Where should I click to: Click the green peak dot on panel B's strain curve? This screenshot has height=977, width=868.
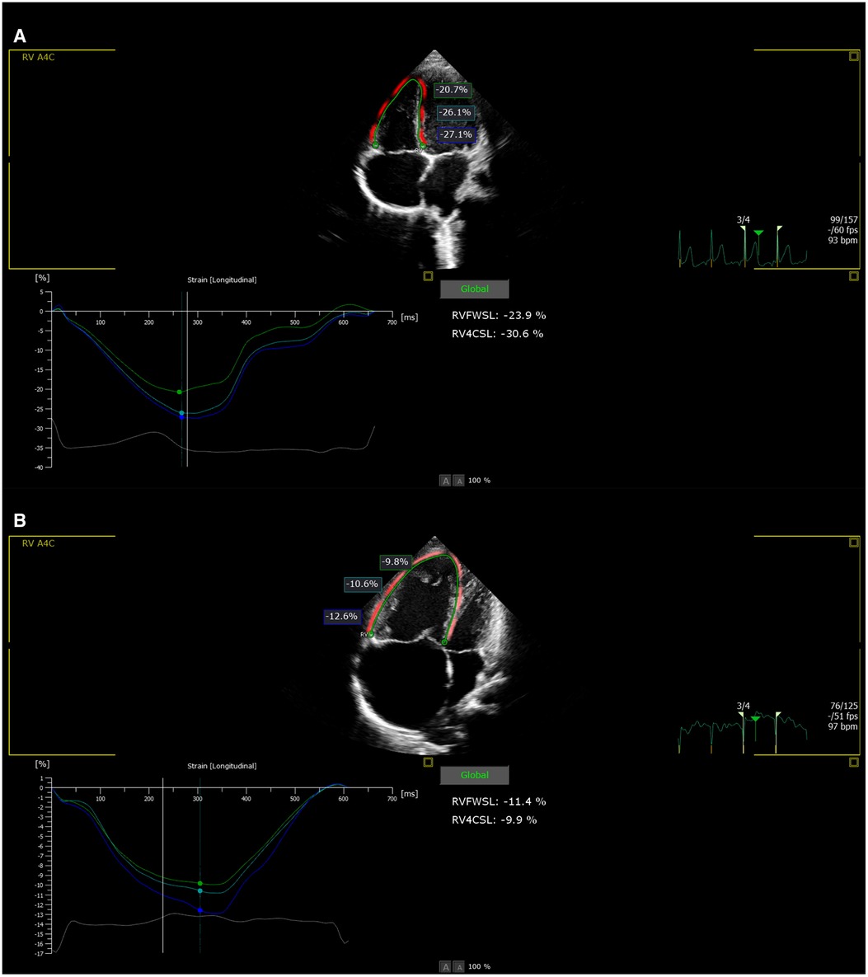click(x=200, y=884)
